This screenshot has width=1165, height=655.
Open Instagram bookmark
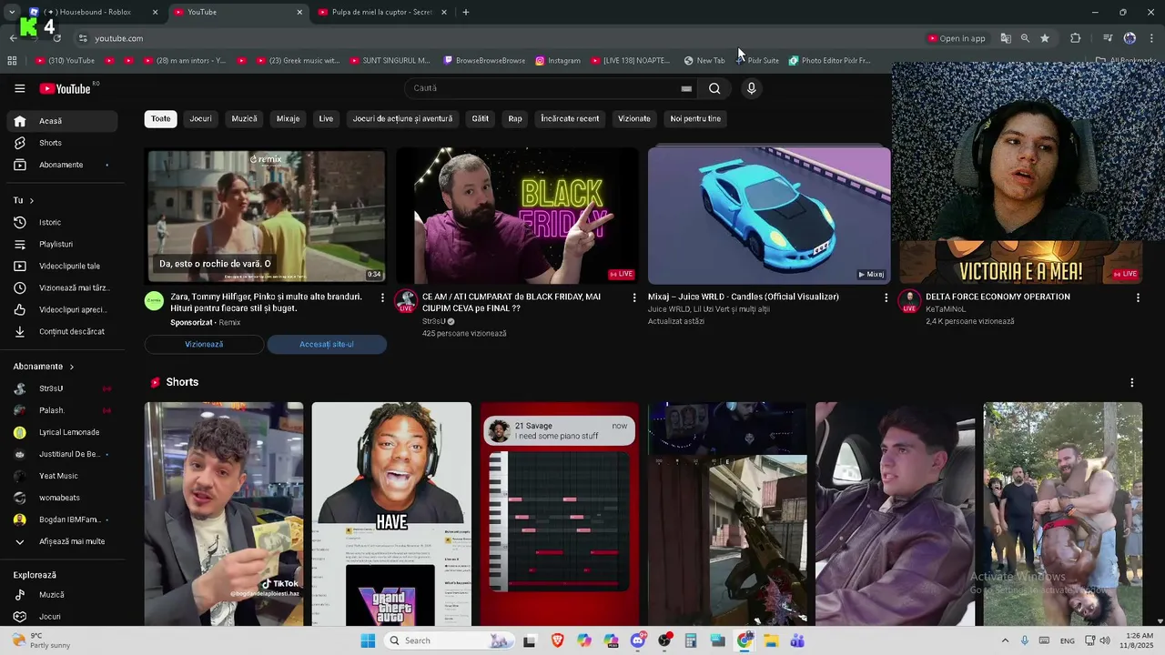click(x=558, y=61)
